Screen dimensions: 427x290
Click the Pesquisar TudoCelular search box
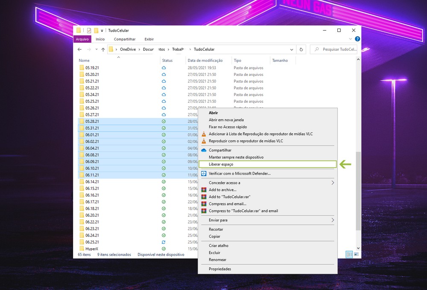pyautogui.click(x=338, y=49)
